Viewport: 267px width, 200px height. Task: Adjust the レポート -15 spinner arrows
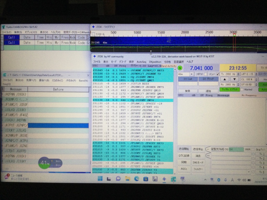[x=256, y=74]
